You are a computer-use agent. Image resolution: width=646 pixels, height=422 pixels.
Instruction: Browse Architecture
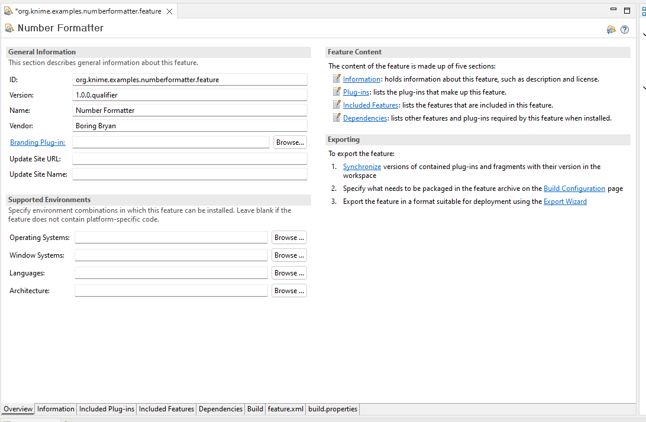(x=289, y=291)
